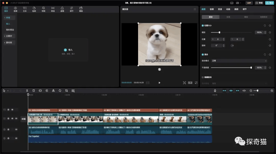Switch to the 动画 tab
Viewport: 276px width, 154px height.
coord(228,9)
